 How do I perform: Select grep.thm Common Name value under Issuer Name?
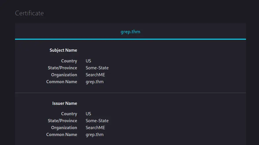(x=95, y=135)
